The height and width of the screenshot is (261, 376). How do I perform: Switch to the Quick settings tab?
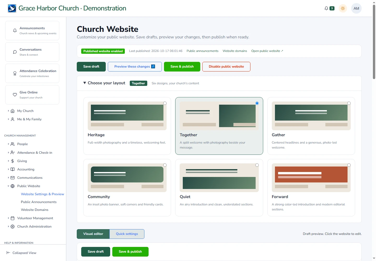pos(127,234)
